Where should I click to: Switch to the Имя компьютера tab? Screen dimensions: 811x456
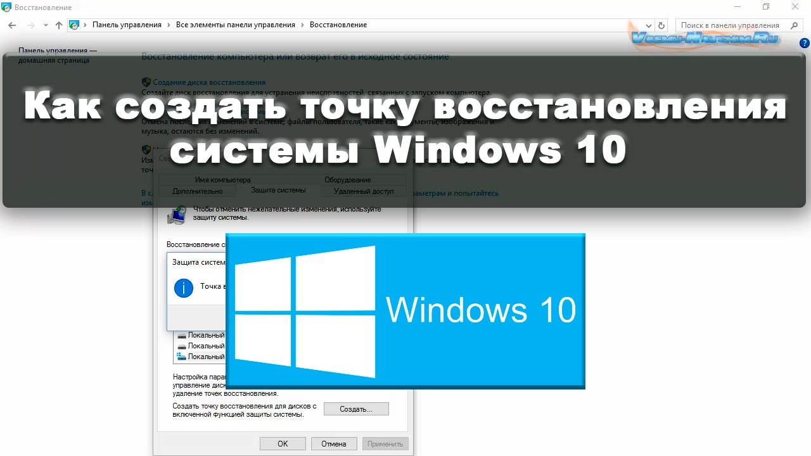pos(222,180)
